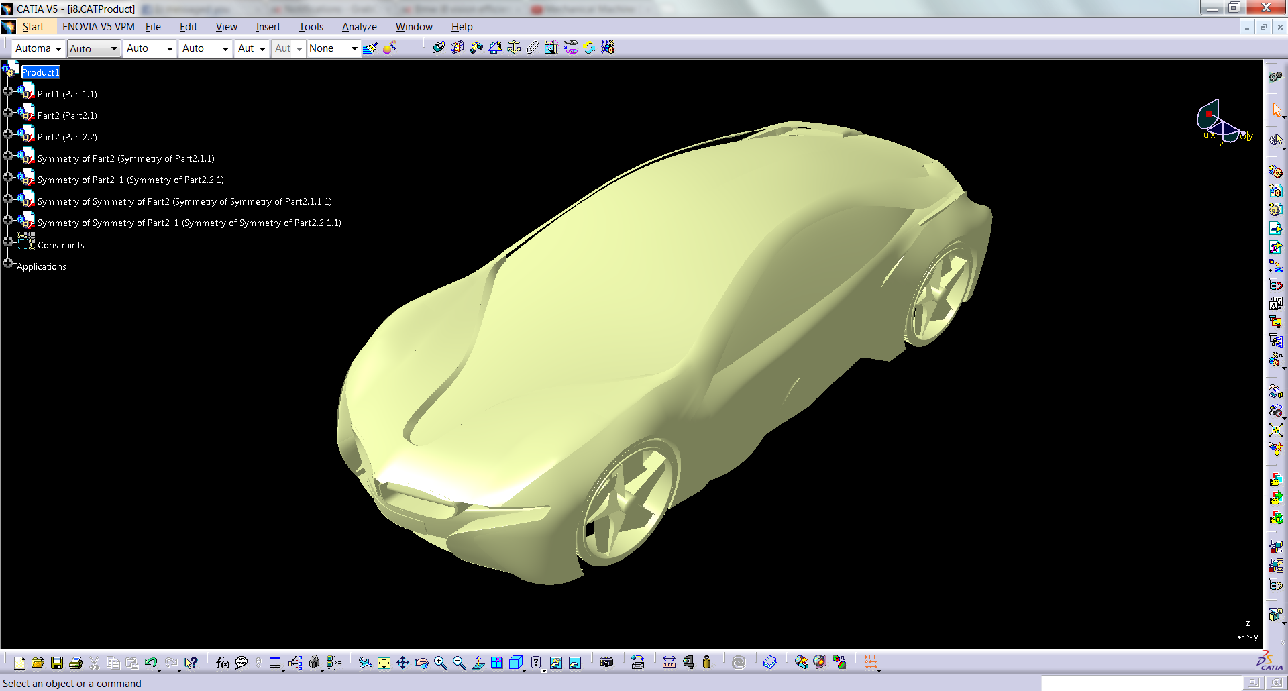
Task: Select the Offset Constraint tool
Action: (x=476, y=48)
